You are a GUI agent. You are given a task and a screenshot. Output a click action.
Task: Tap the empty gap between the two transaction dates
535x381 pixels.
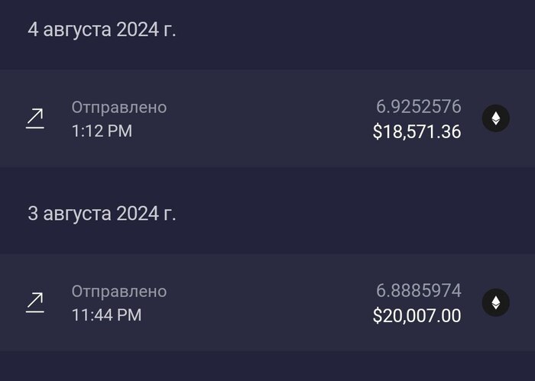point(267,184)
